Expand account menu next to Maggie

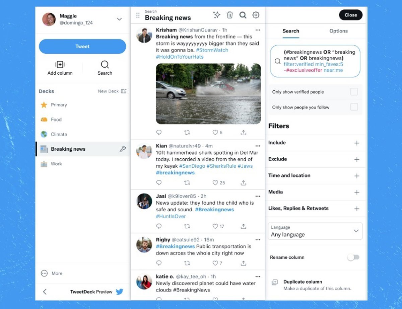coord(119,19)
